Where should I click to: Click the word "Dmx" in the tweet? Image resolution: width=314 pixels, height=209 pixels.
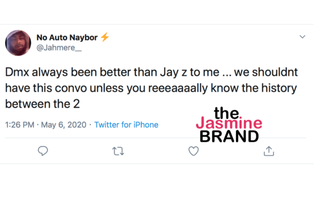[17, 72]
